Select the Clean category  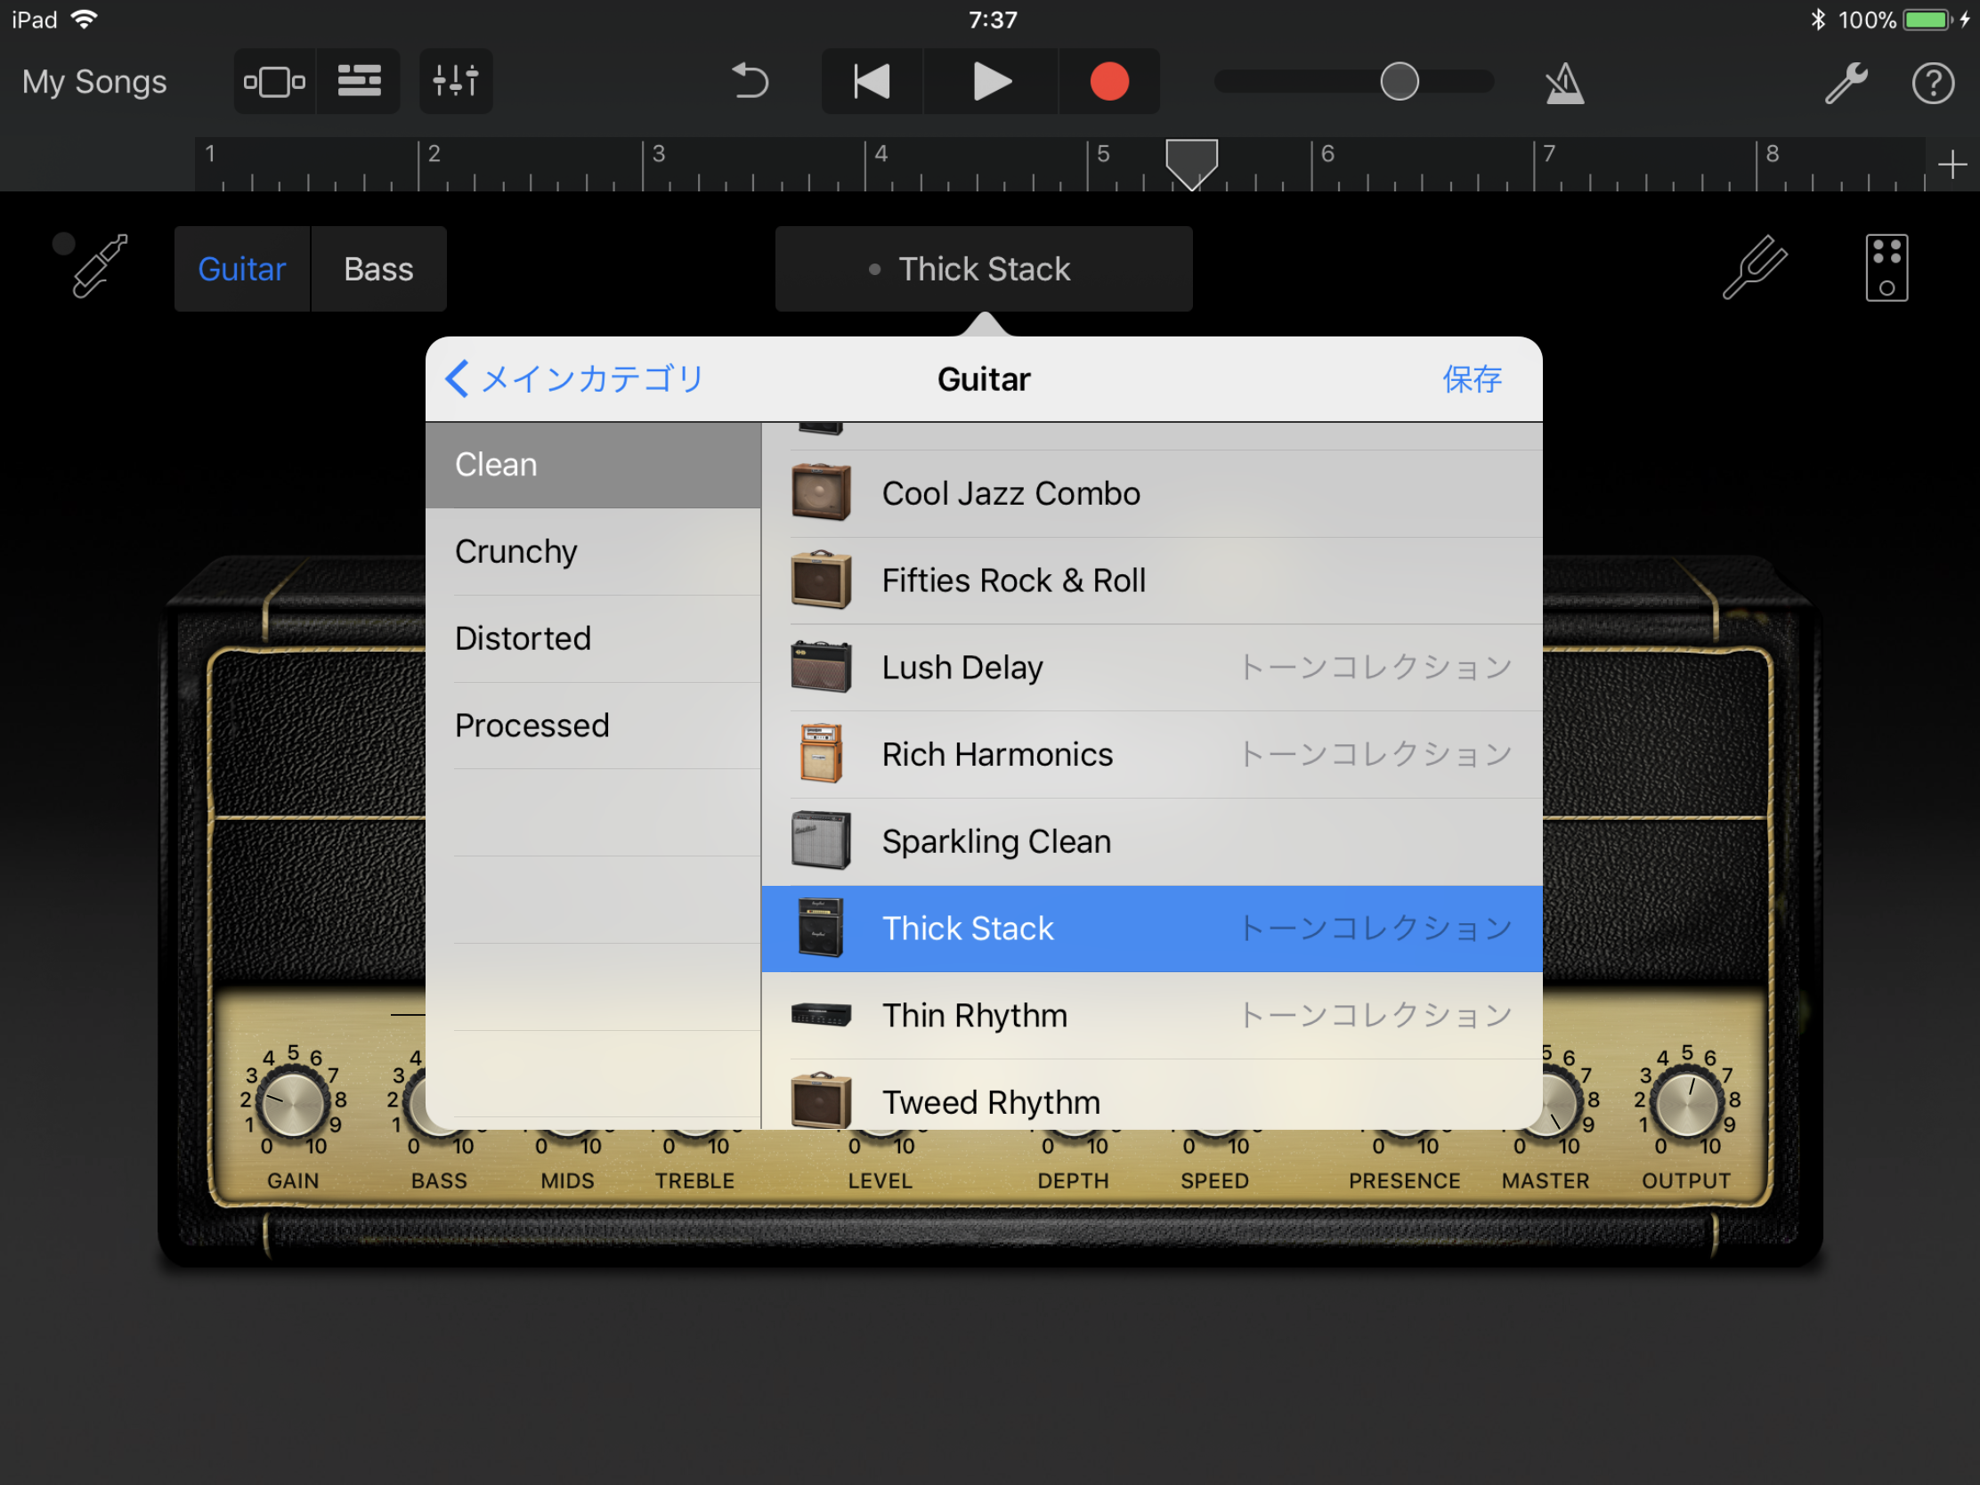[x=593, y=465]
